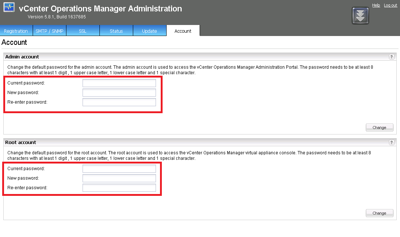Switch to the Registration tab
Viewport: 400px width, 237px height.
[16, 30]
